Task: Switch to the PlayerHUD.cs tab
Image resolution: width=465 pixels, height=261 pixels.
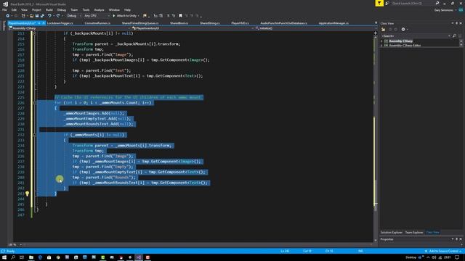Action: point(240,23)
